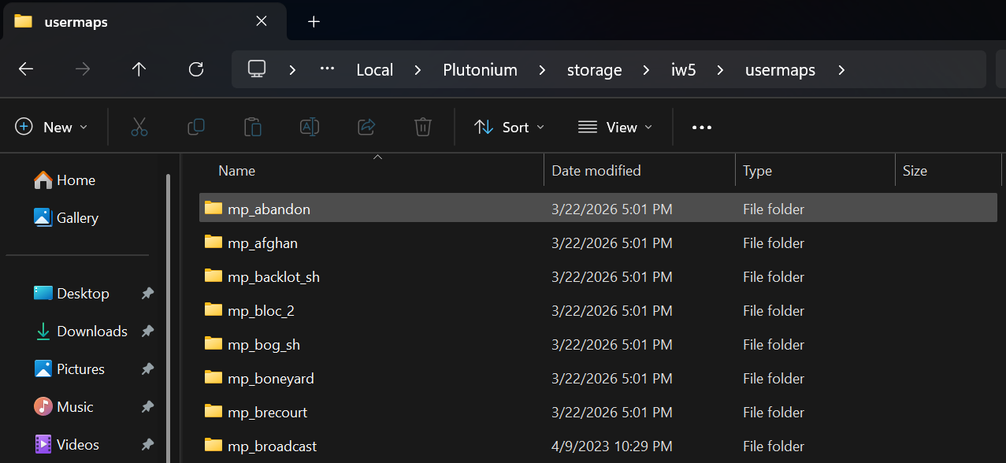Rename the selected folder

(x=310, y=127)
